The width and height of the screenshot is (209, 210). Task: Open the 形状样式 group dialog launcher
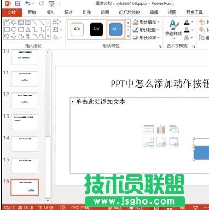160,46
